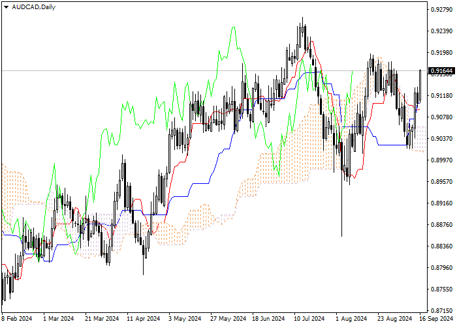Click the 23 Aug 2024 date label
Image resolution: width=457 pixels, height=326 pixels.
tap(395, 319)
